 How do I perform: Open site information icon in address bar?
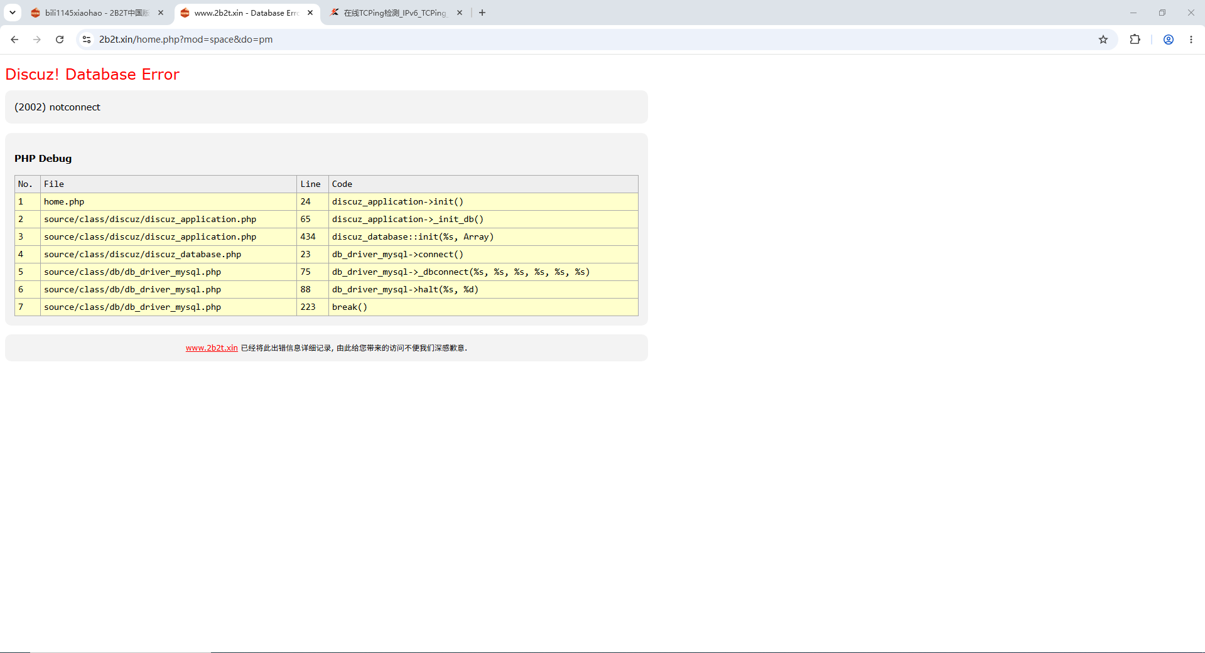tap(87, 40)
